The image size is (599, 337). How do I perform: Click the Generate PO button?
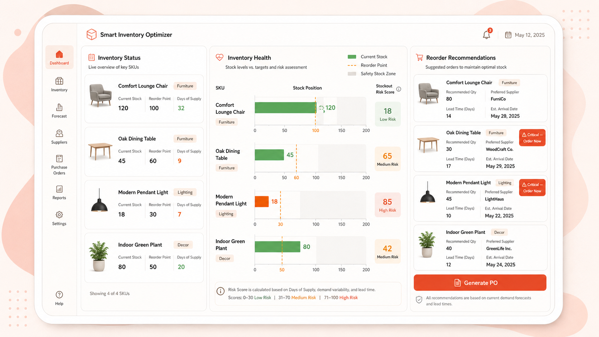[x=480, y=283]
